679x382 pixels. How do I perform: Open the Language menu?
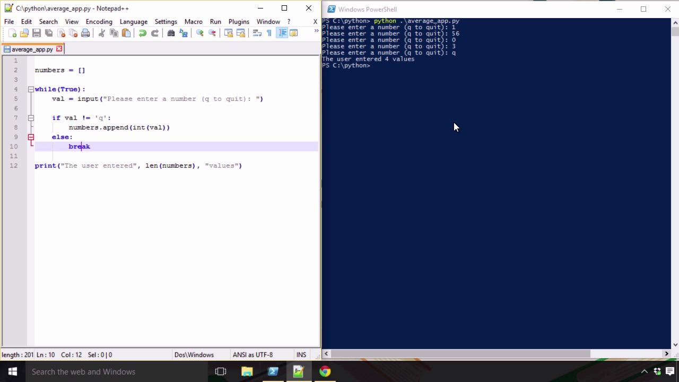click(x=134, y=22)
